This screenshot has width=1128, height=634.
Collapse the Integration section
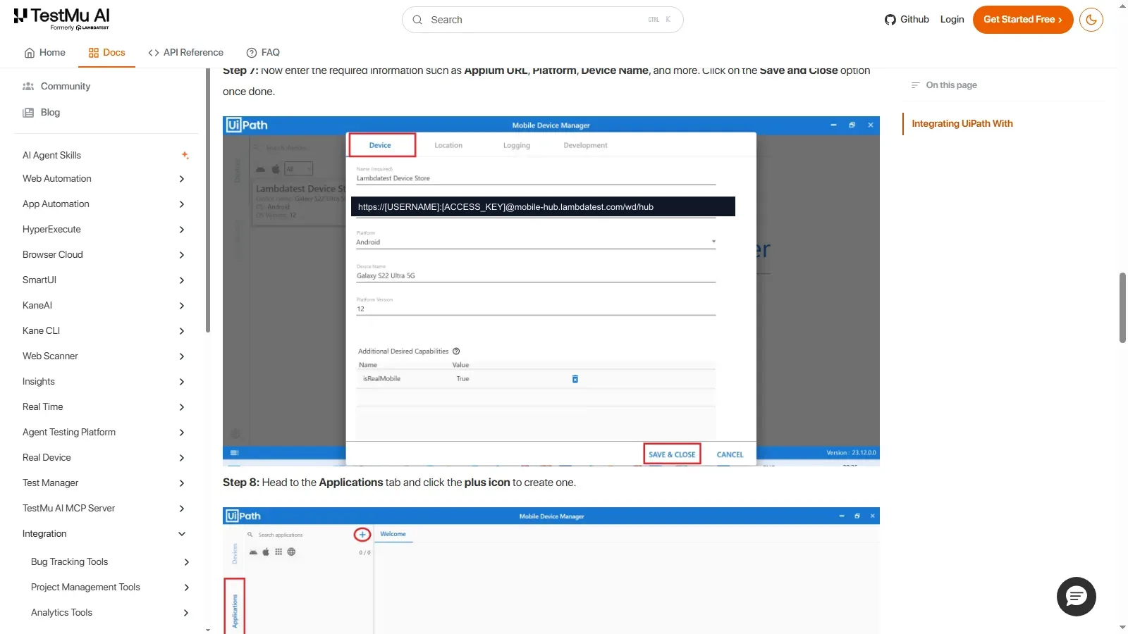tap(106, 534)
